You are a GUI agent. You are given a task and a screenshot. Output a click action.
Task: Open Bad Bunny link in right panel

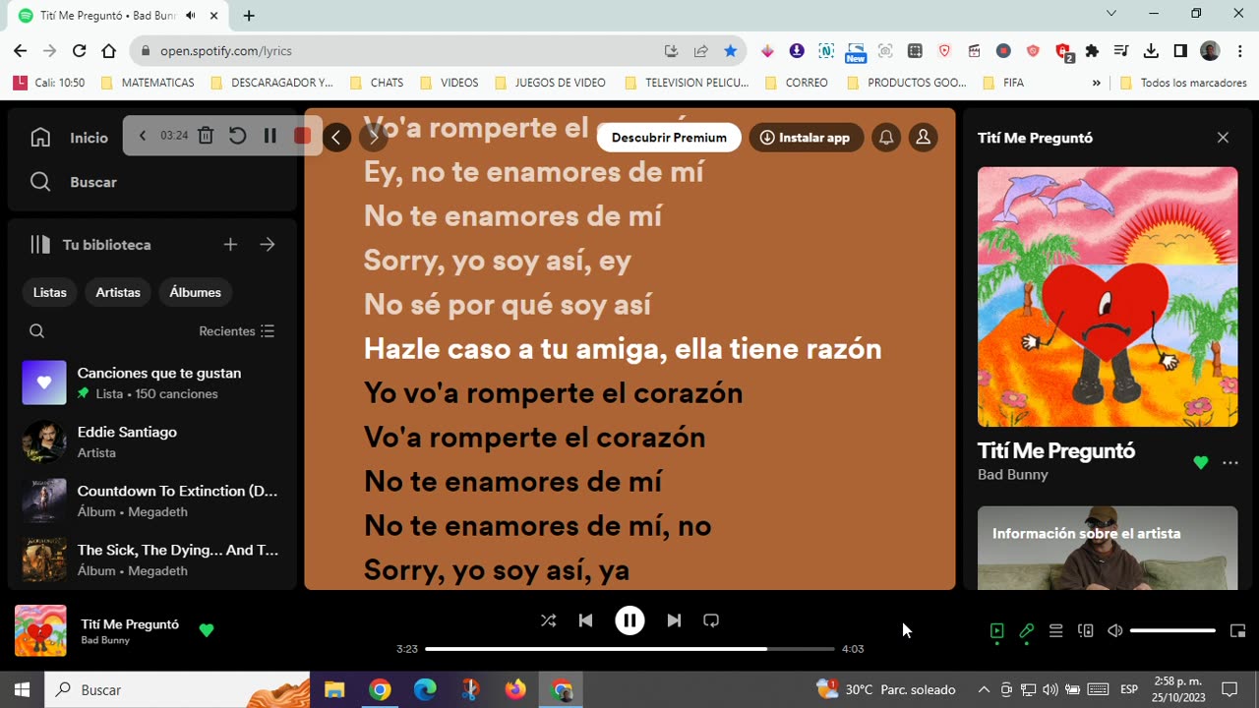[x=1013, y=475]
